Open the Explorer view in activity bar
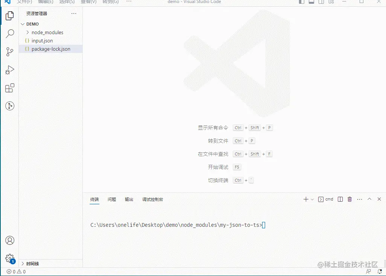386x276 pixels. [9, 16]
